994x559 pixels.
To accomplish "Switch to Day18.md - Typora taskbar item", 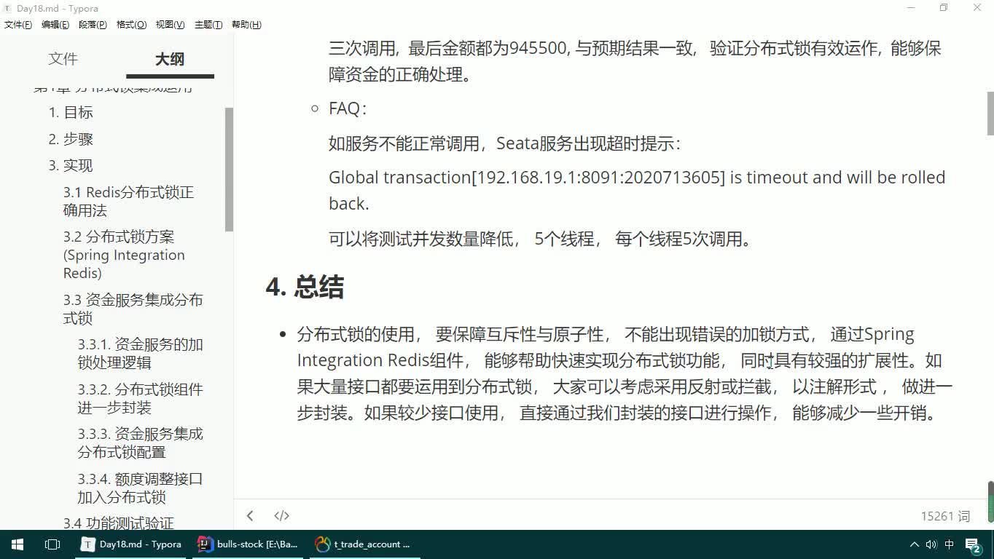I will (x=132, y=544).
